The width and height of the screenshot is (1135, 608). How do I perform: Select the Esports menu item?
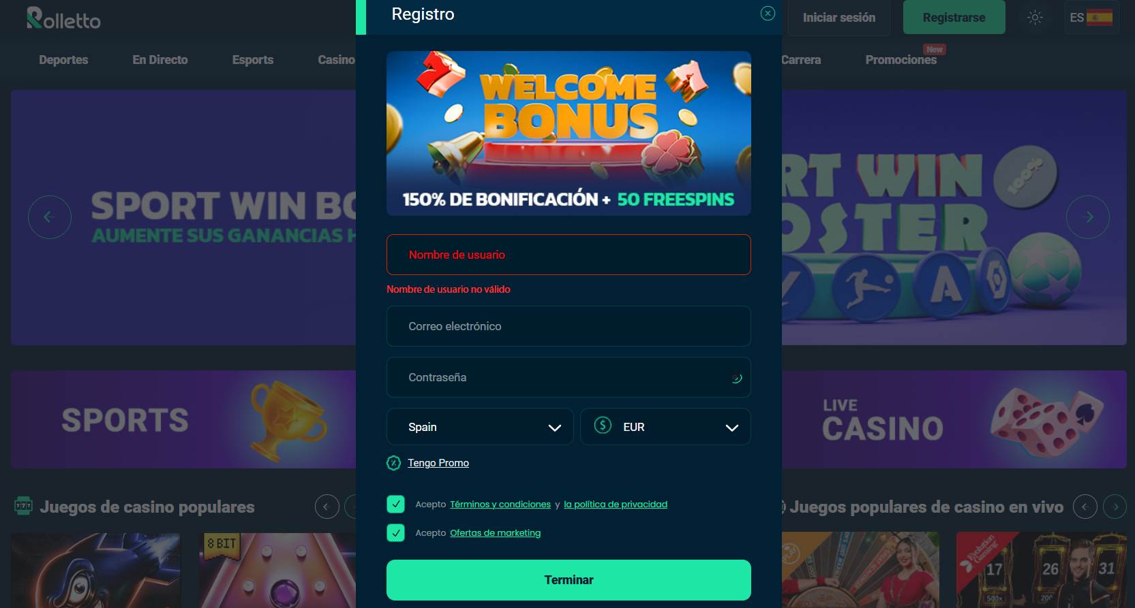252,60
